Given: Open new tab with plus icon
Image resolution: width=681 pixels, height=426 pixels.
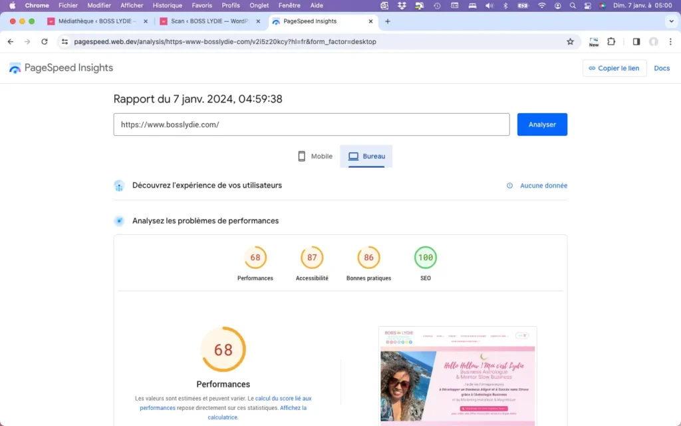Looking at the screenshot, I should point(388,21).
